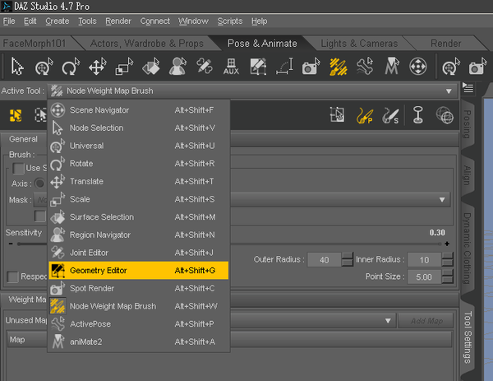
Task: Open the Window menu
Action: coord(193,21)
